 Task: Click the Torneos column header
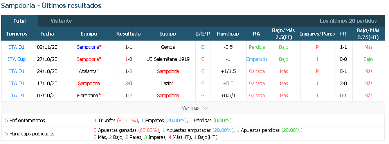point(16,34)
